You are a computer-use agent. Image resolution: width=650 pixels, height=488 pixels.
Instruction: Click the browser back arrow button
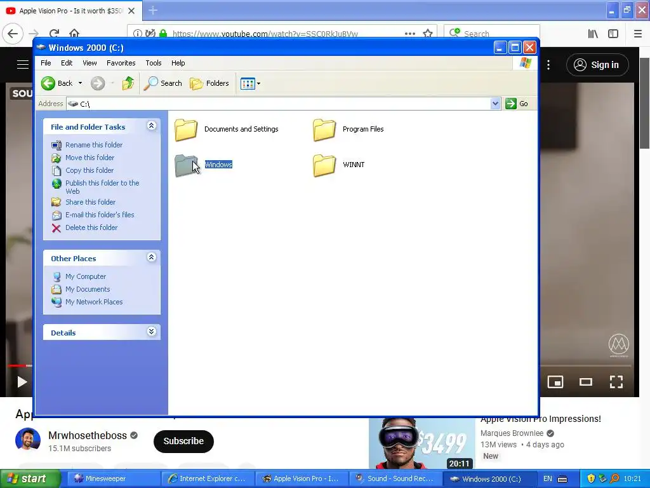[13, 34]
